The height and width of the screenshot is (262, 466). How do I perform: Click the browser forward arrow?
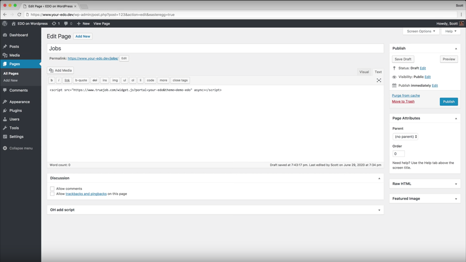click(12, 14)
